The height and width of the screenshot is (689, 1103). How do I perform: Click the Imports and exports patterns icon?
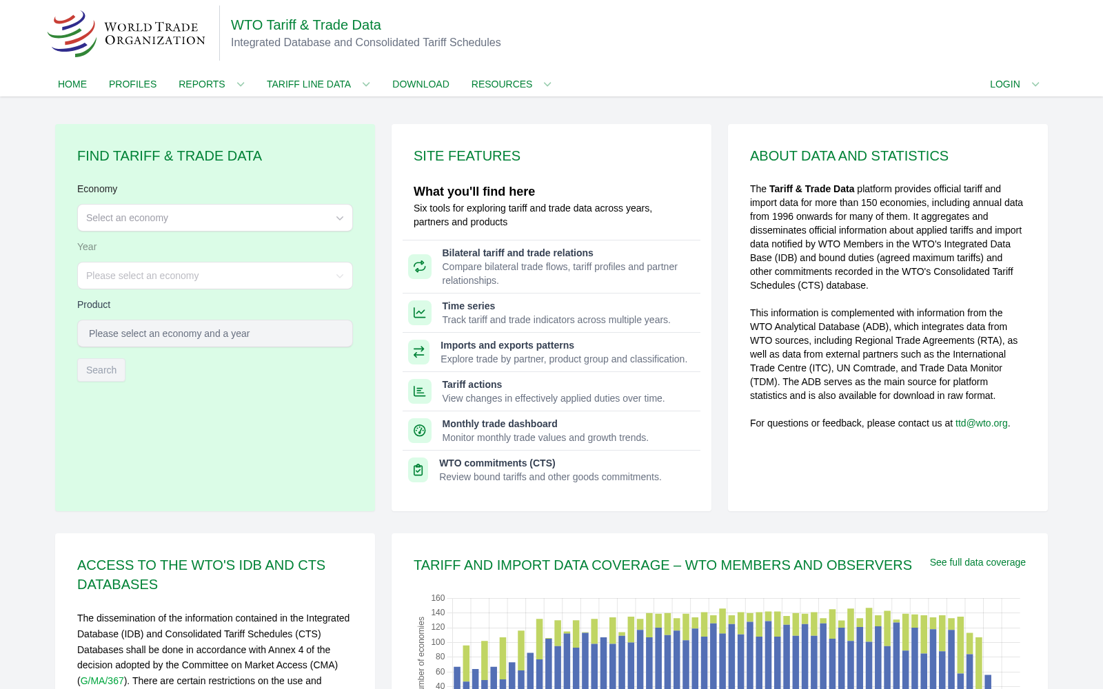coord(418,352)
